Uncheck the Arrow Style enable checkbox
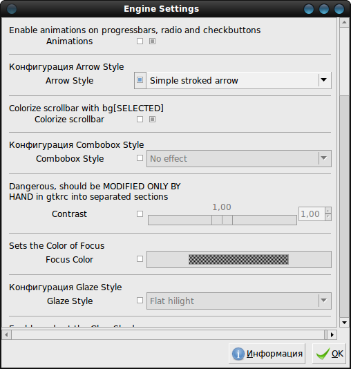This screenshot has width=351, height=369. tap(140, 80)
